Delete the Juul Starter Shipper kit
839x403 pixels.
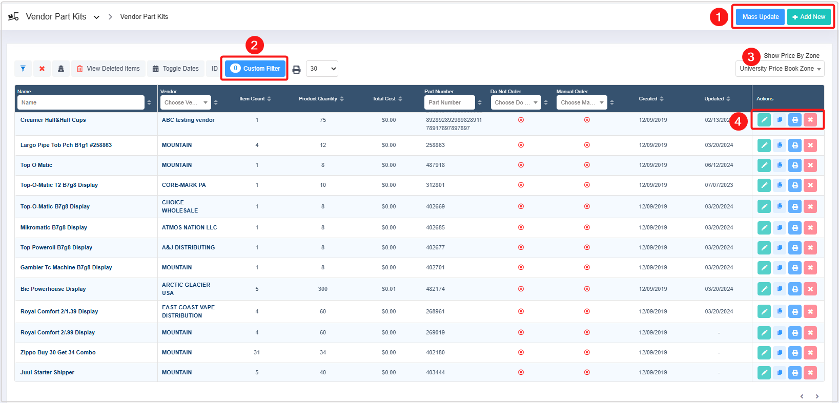coord(810,373)
